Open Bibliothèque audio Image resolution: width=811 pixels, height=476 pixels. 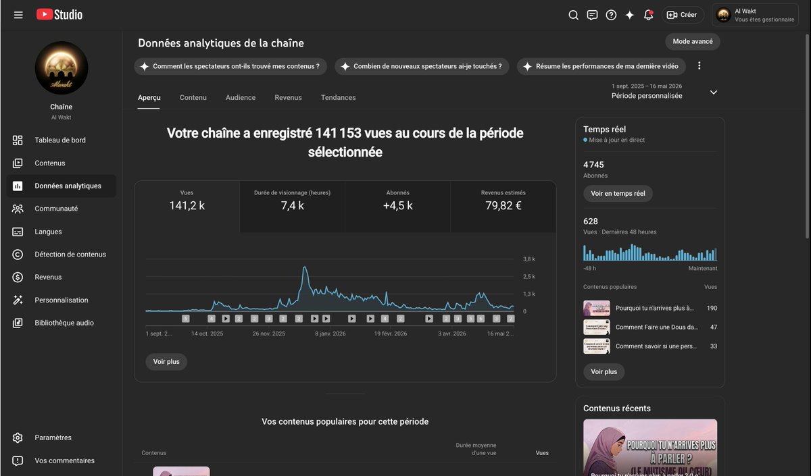(x=62, y=323)
